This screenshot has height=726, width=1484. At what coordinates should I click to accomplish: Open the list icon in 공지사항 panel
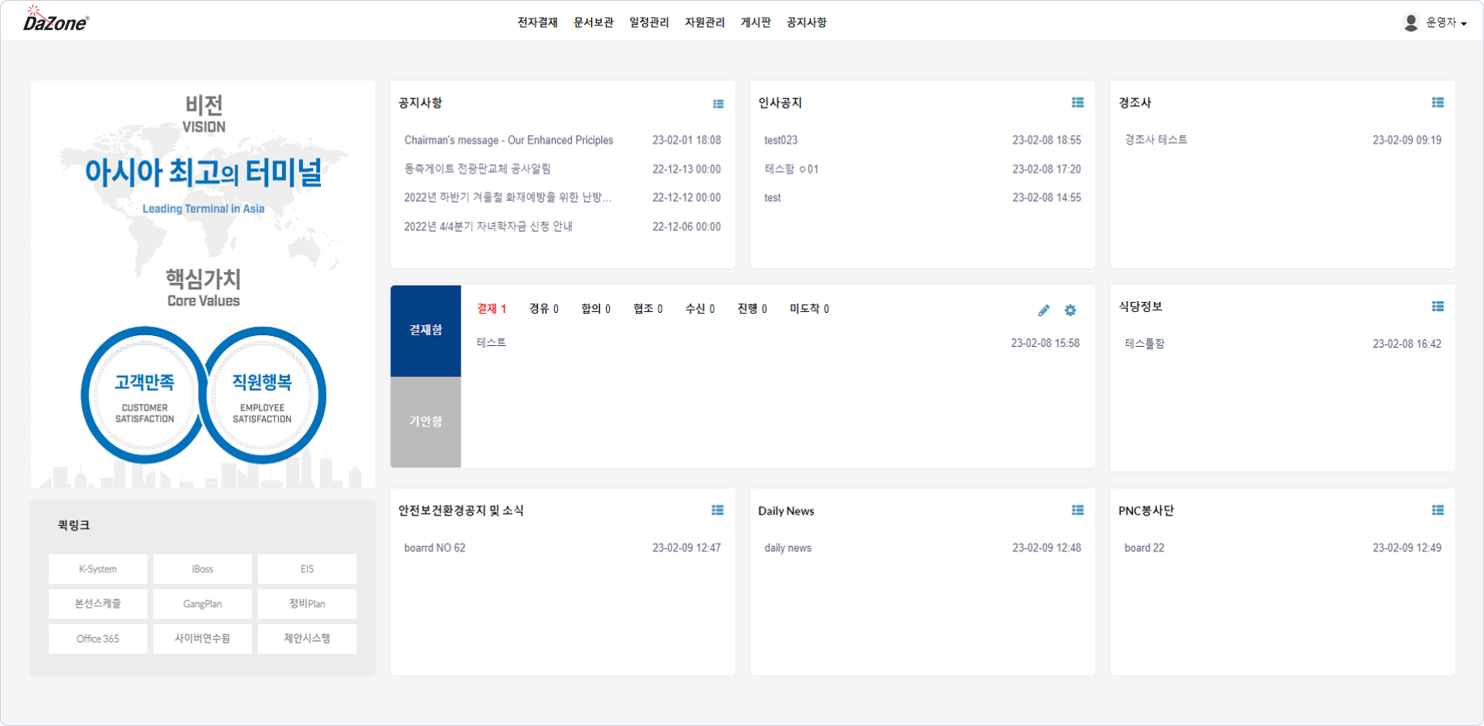coord(718,103)
